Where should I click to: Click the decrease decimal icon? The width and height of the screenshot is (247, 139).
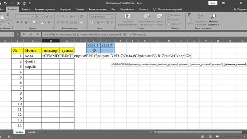coord(112,22)
